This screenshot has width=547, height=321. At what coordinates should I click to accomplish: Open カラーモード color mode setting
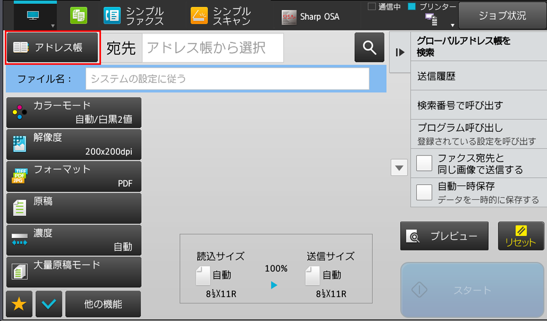click(74, 113)
